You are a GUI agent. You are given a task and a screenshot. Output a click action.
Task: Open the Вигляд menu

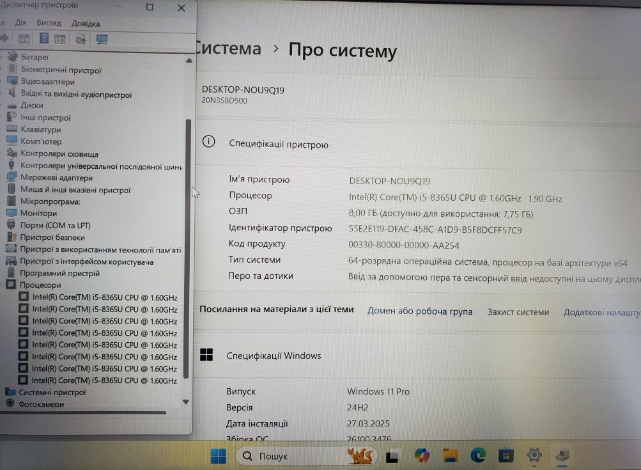point(49,23)
